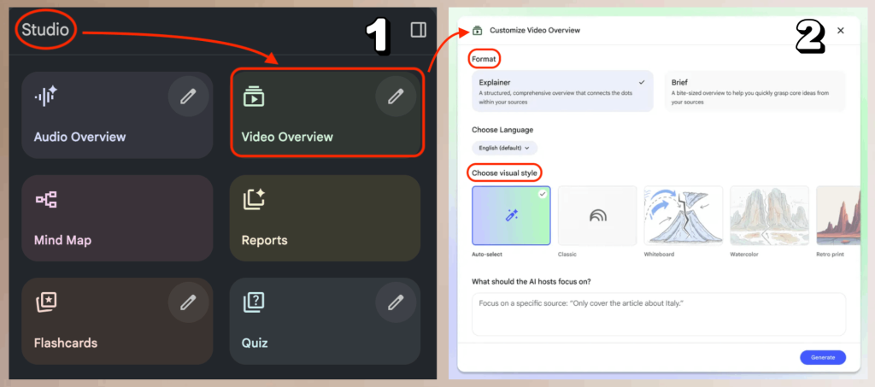Viewport: 875px width, 387px height.
Task: Click the Mind Map icon
Action: (46, 200)
